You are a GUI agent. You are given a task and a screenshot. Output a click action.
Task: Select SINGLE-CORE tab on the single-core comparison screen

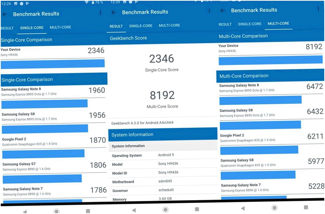pos(32,28)
